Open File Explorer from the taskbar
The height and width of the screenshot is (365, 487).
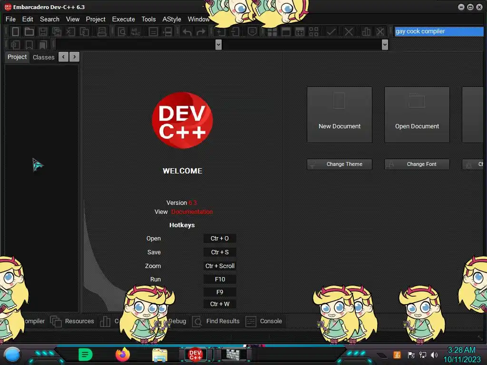click(160, 355)
